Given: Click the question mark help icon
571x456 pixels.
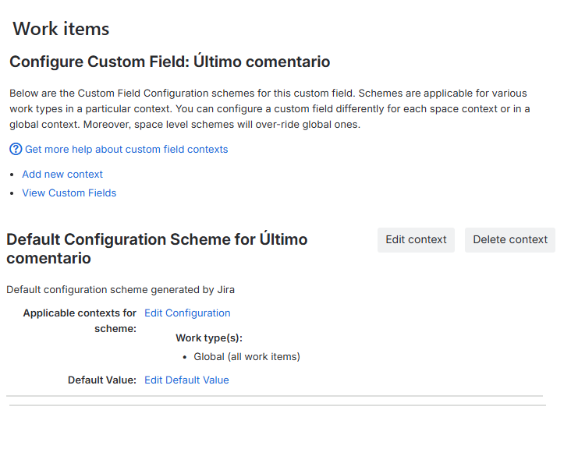Looking at the screenshot, I should pyautogui.click(x=16, y=149).
